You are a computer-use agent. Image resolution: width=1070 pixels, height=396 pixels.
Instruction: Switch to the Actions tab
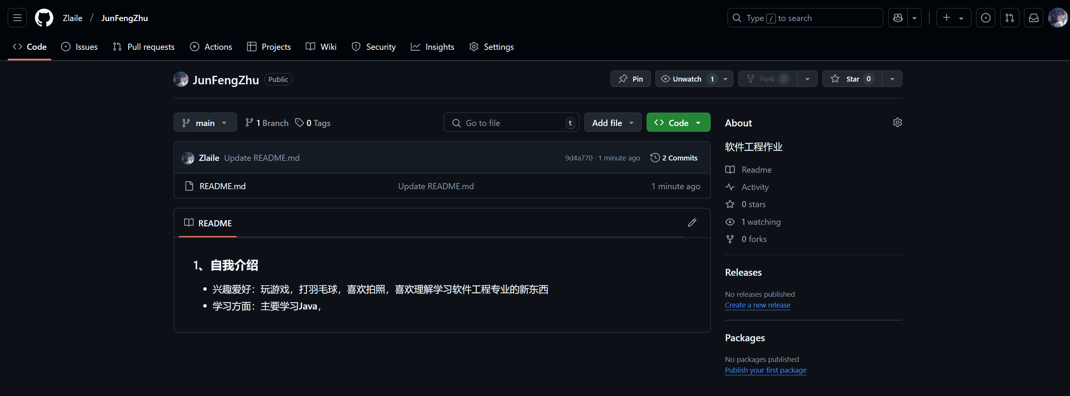[211, 47]
